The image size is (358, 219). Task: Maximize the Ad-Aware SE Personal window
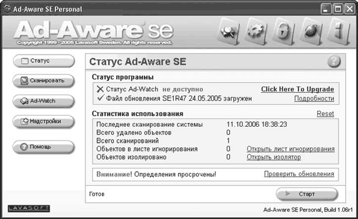[338, 9]
